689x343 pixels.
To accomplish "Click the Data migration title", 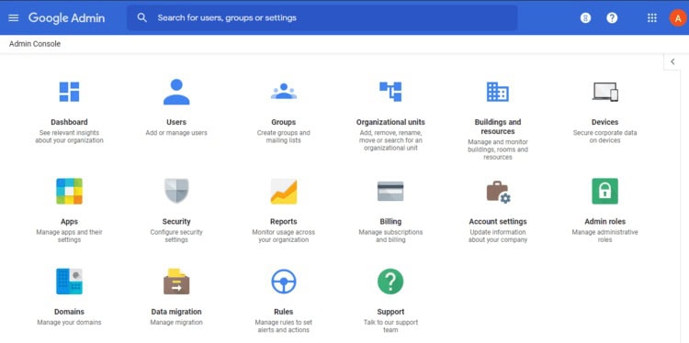I will coord(176,312).
